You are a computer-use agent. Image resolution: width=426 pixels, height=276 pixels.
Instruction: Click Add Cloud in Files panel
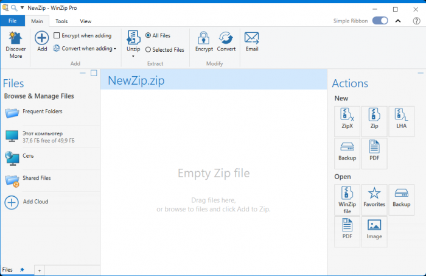click(x=35, y=202)
